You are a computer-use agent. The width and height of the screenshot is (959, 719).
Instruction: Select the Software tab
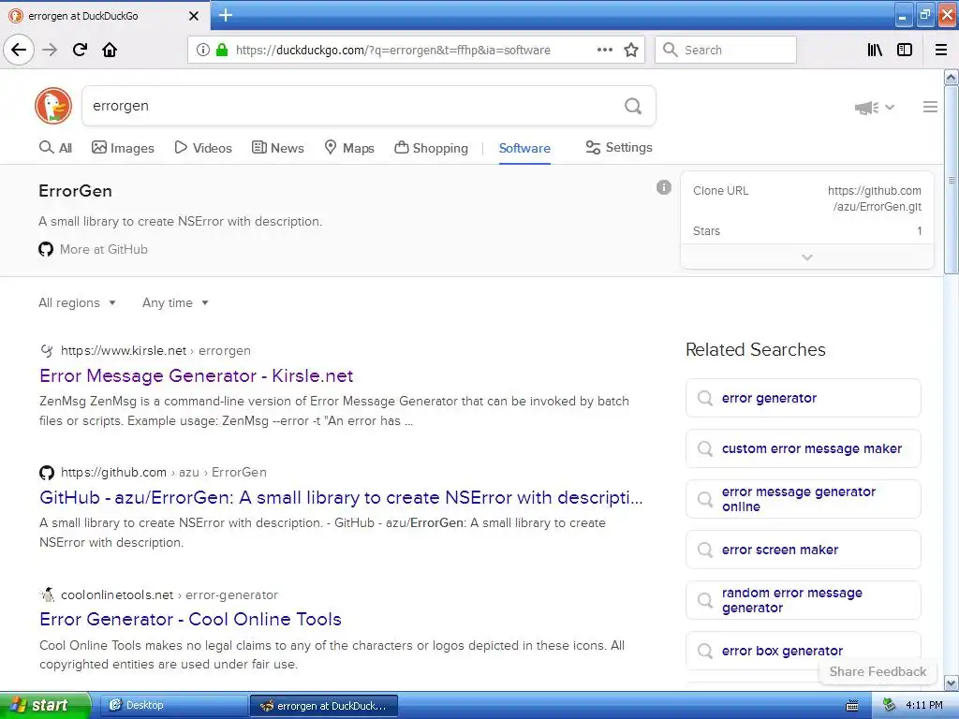(x=524, y=148)
